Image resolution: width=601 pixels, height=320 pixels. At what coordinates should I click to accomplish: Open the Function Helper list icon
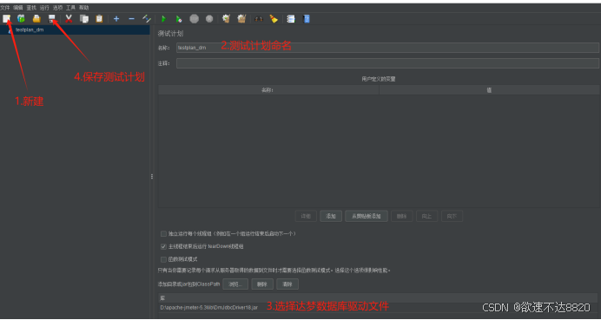tap(291, 18)
